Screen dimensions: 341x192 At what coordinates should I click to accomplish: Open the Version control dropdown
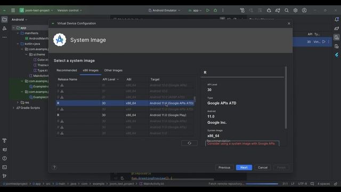click(x=70, y=10)
